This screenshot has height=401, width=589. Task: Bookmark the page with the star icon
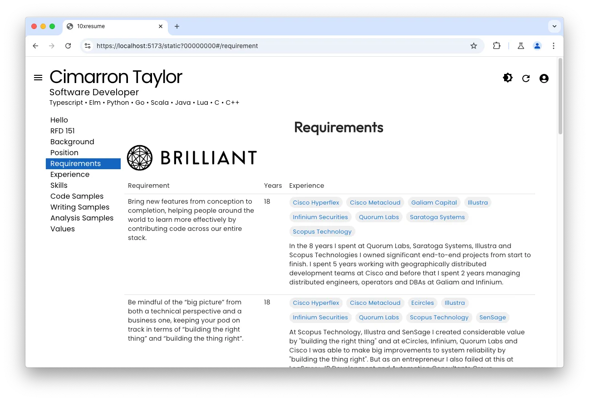pyautogui.click(x=474, y=46)
